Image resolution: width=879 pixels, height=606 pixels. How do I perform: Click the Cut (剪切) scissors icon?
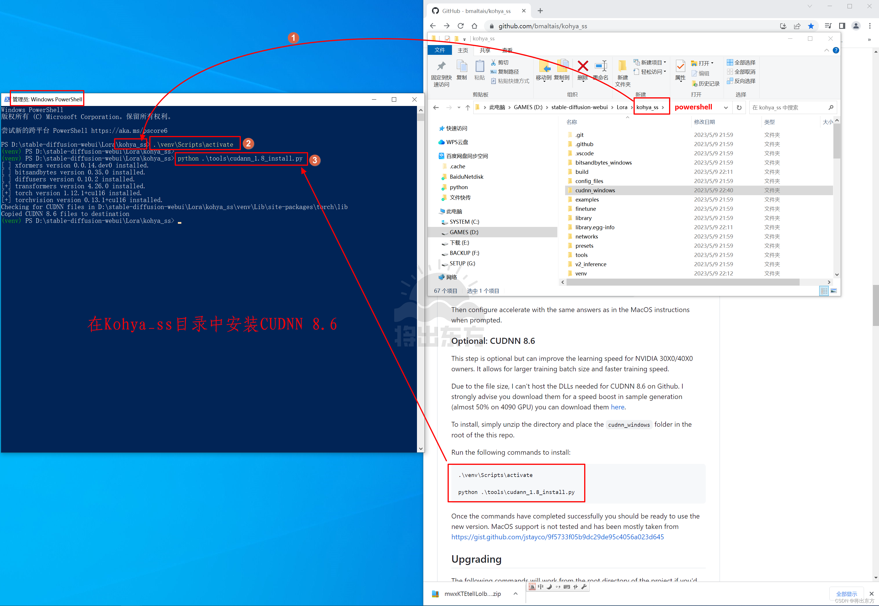tap(493, 62)
